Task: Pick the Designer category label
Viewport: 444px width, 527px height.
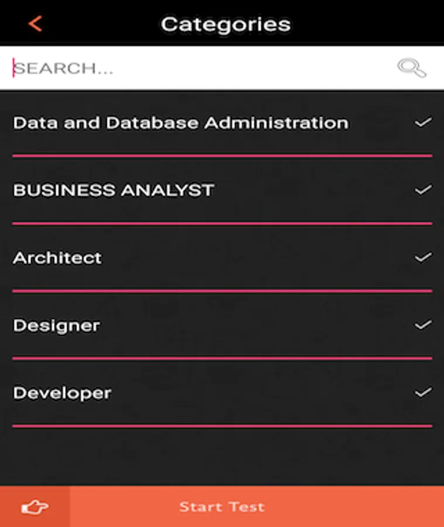Action: click(x=56, y=326)
